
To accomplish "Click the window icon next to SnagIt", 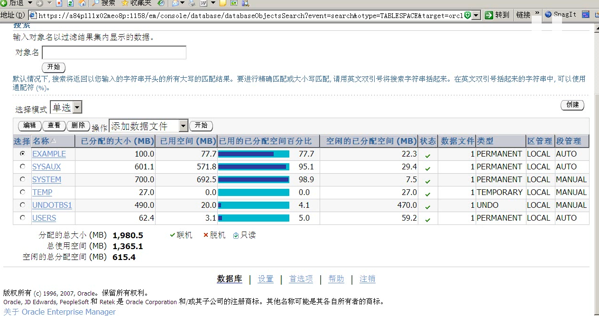I will (586, 15).
